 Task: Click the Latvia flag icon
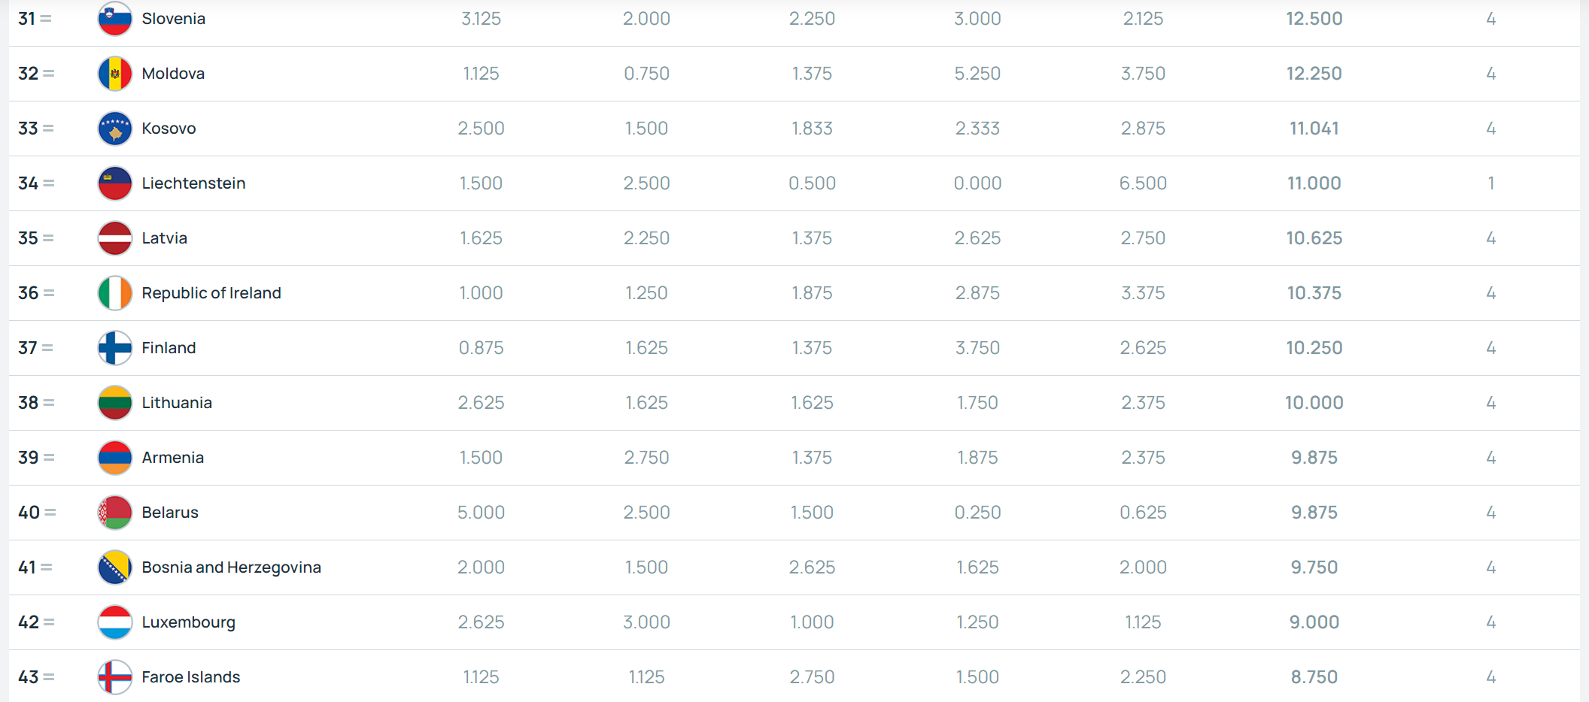click(x=115, y=238)
